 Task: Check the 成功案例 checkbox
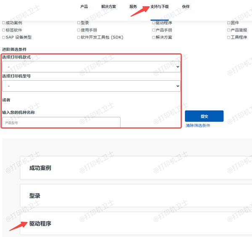(4, 23)
